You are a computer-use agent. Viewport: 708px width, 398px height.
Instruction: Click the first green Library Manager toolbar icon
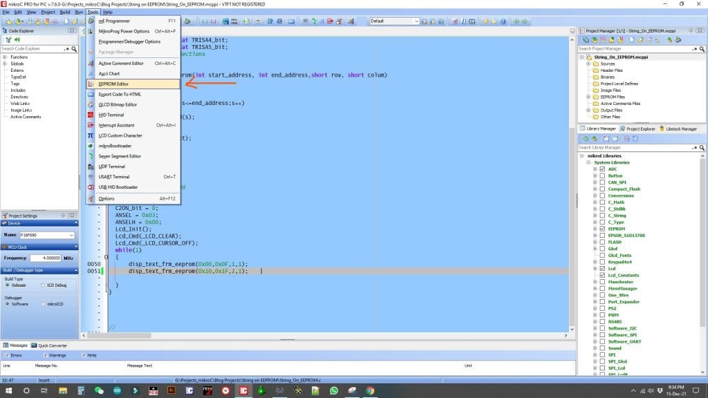[586, 138]
